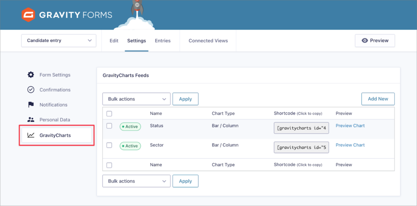Open Preview Chart link for Status

350,126
